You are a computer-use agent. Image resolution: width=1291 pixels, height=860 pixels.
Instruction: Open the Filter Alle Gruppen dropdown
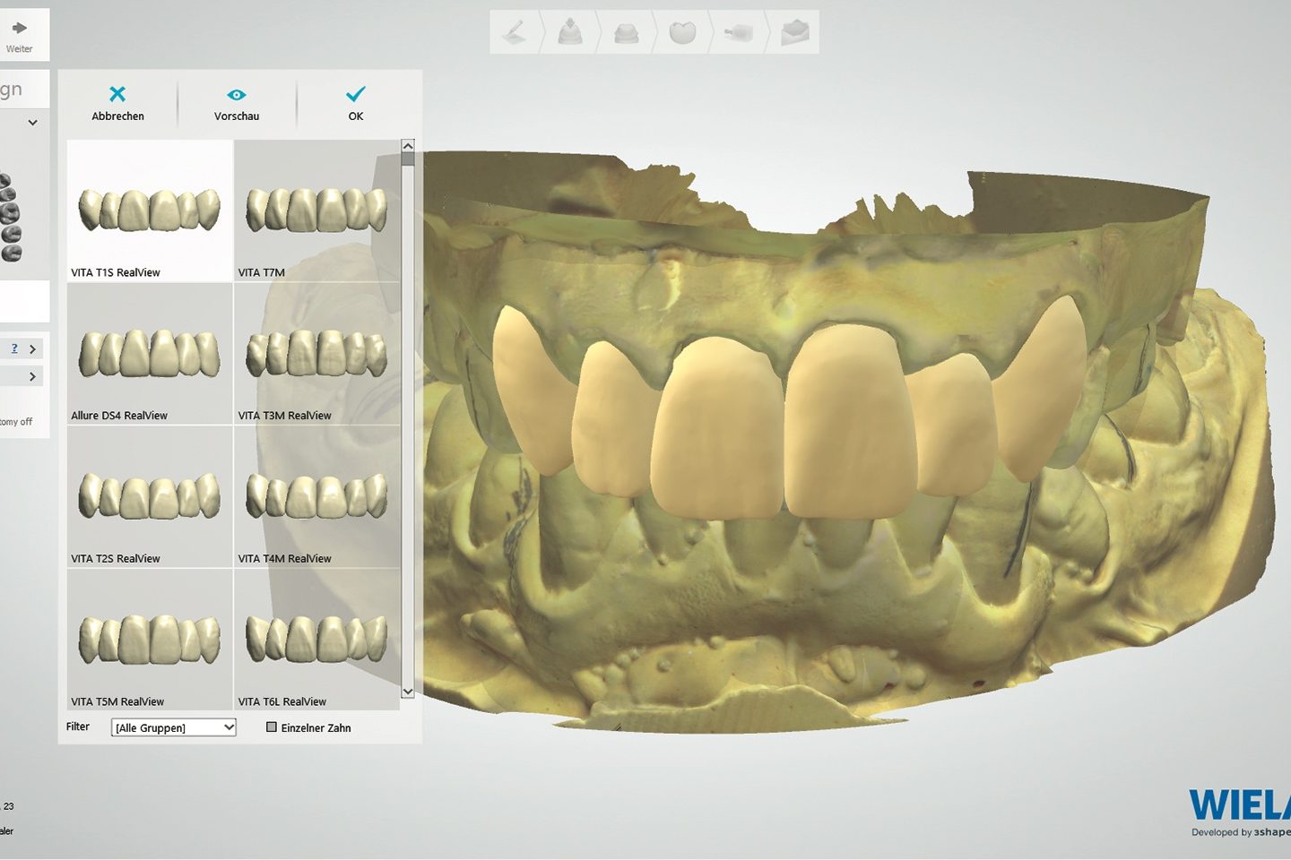pyautogui.click(x=174, y=727)
